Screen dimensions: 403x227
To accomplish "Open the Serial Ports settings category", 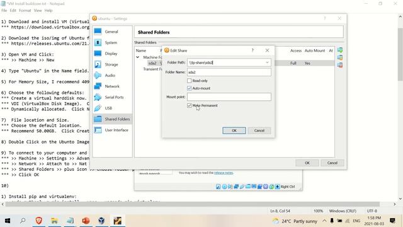I will (x=112, y=97).
